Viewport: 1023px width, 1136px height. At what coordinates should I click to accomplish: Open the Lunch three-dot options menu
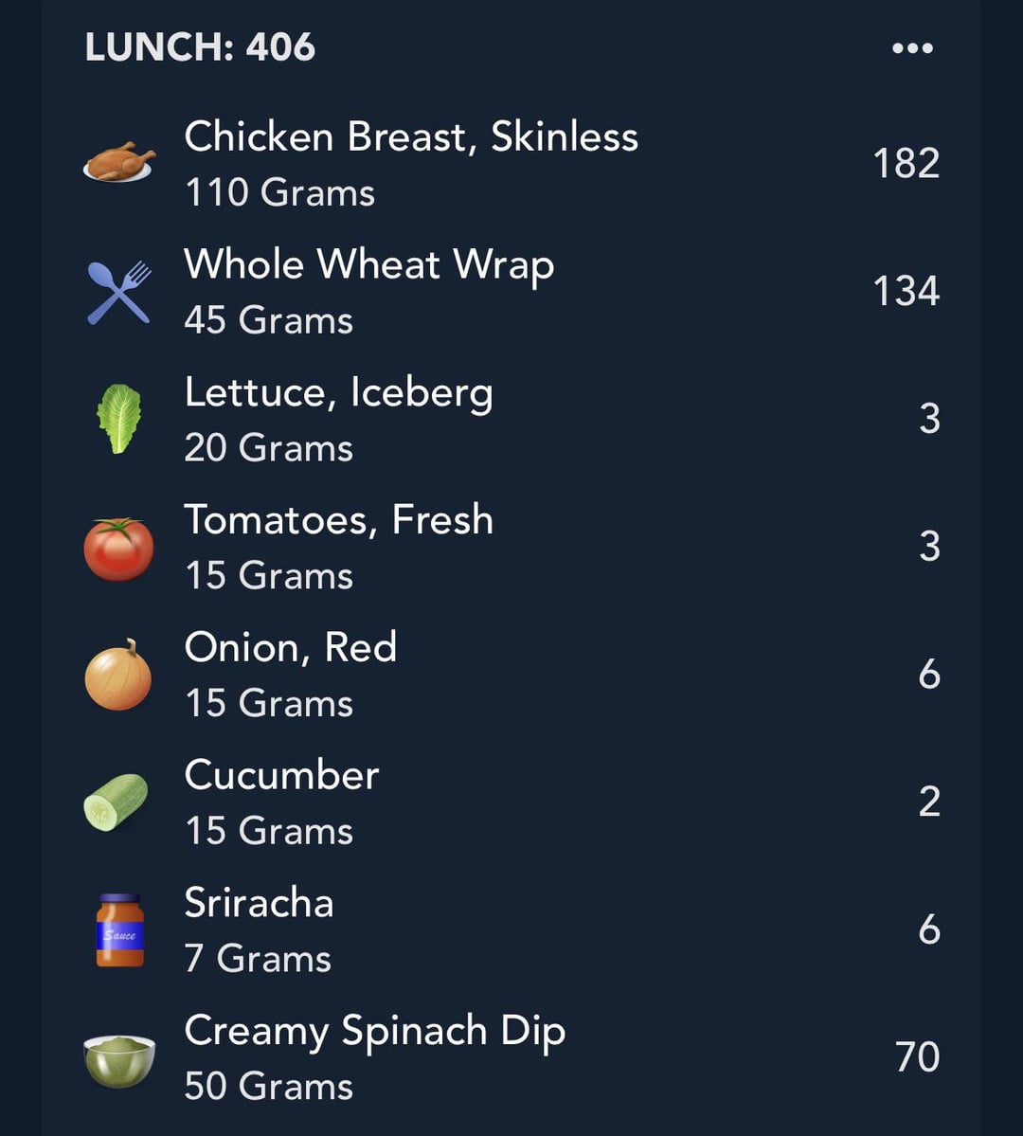[912, 47]
